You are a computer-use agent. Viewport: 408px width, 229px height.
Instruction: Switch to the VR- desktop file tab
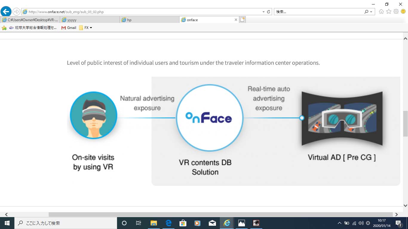point(30,20)
